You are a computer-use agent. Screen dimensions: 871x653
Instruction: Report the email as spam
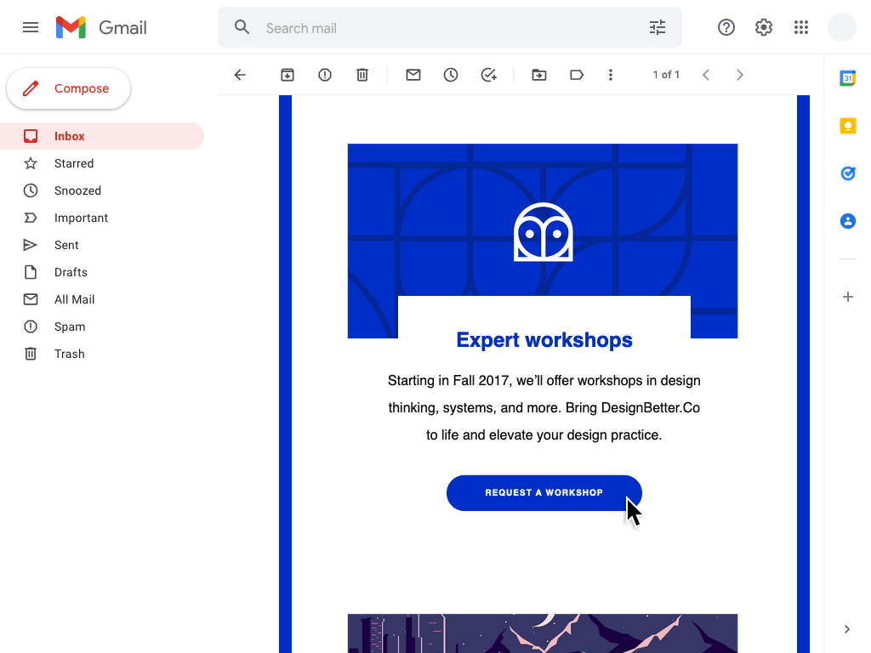click(324, 75)
